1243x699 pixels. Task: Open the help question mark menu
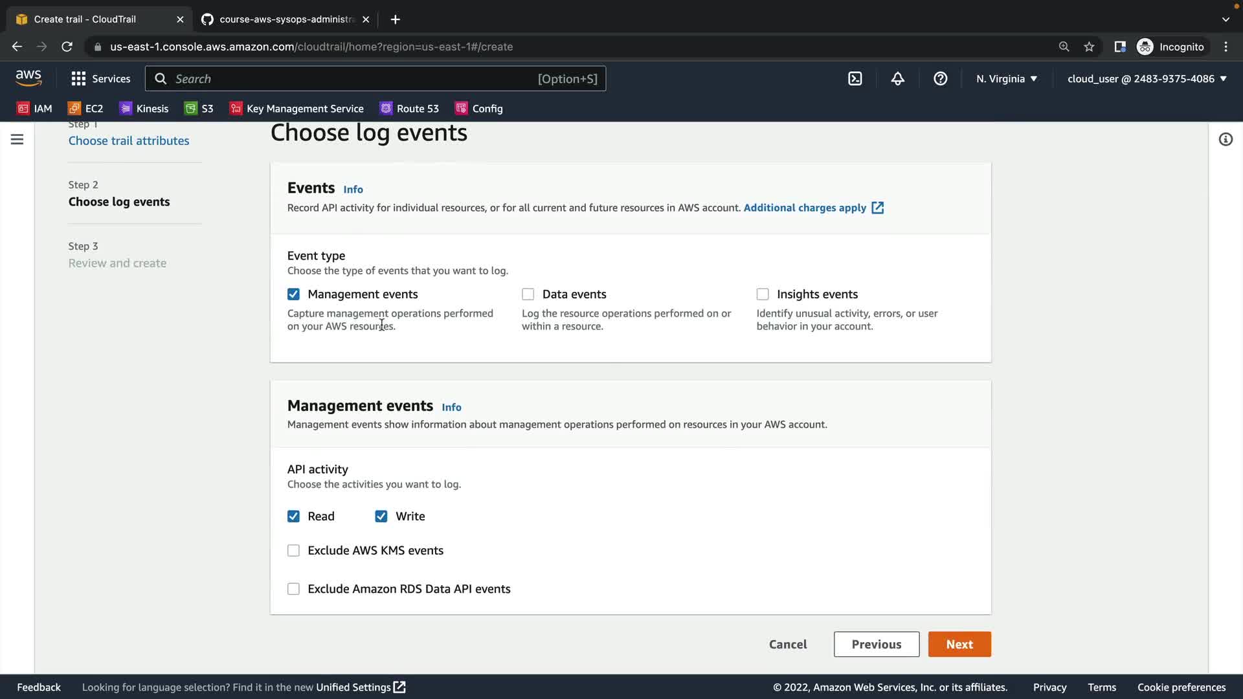(940, 79)
